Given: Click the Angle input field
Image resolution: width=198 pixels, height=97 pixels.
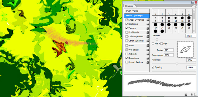Looking at the screenshot, I should point(169,50).
